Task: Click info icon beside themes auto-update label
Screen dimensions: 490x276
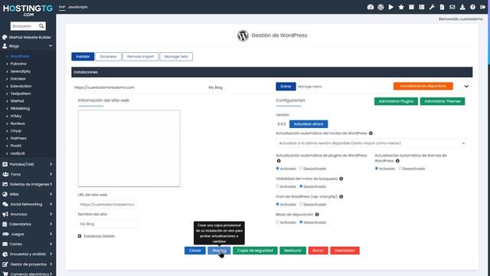Action: pos(397,161)
